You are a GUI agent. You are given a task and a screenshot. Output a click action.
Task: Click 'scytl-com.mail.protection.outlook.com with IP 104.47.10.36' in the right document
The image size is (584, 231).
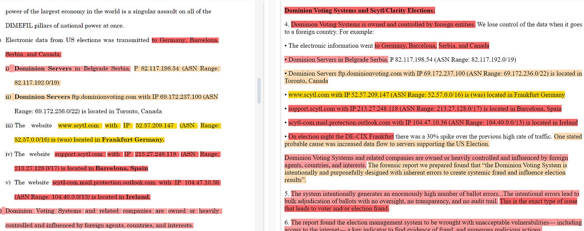(x=368, y=123)
